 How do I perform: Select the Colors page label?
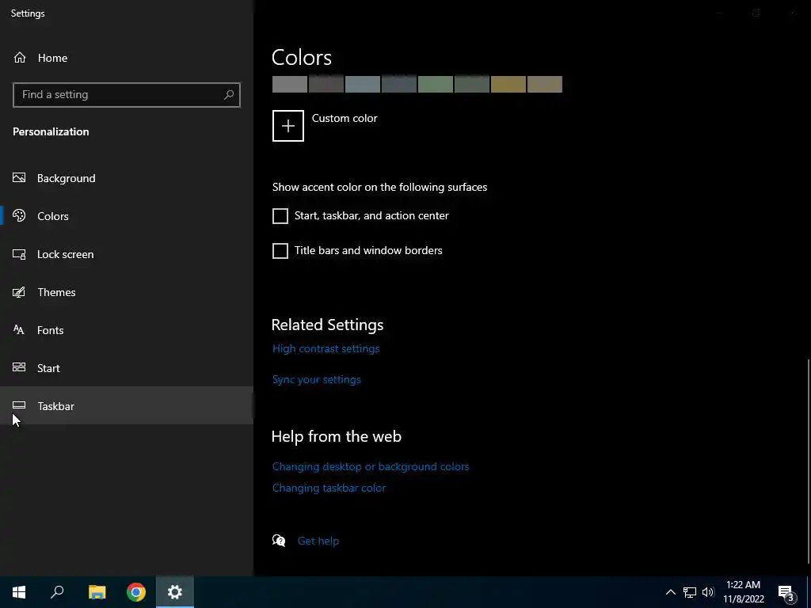(x=53, y=216)
